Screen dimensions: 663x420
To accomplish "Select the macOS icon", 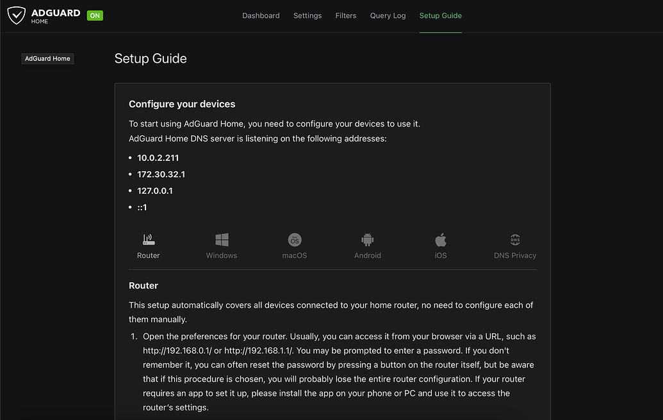I will (295, 240).
